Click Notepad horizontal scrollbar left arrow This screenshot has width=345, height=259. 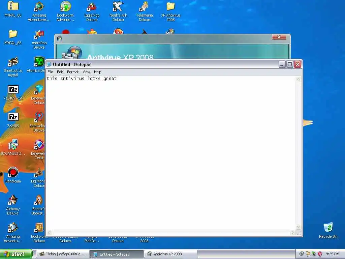pos(49,233)
